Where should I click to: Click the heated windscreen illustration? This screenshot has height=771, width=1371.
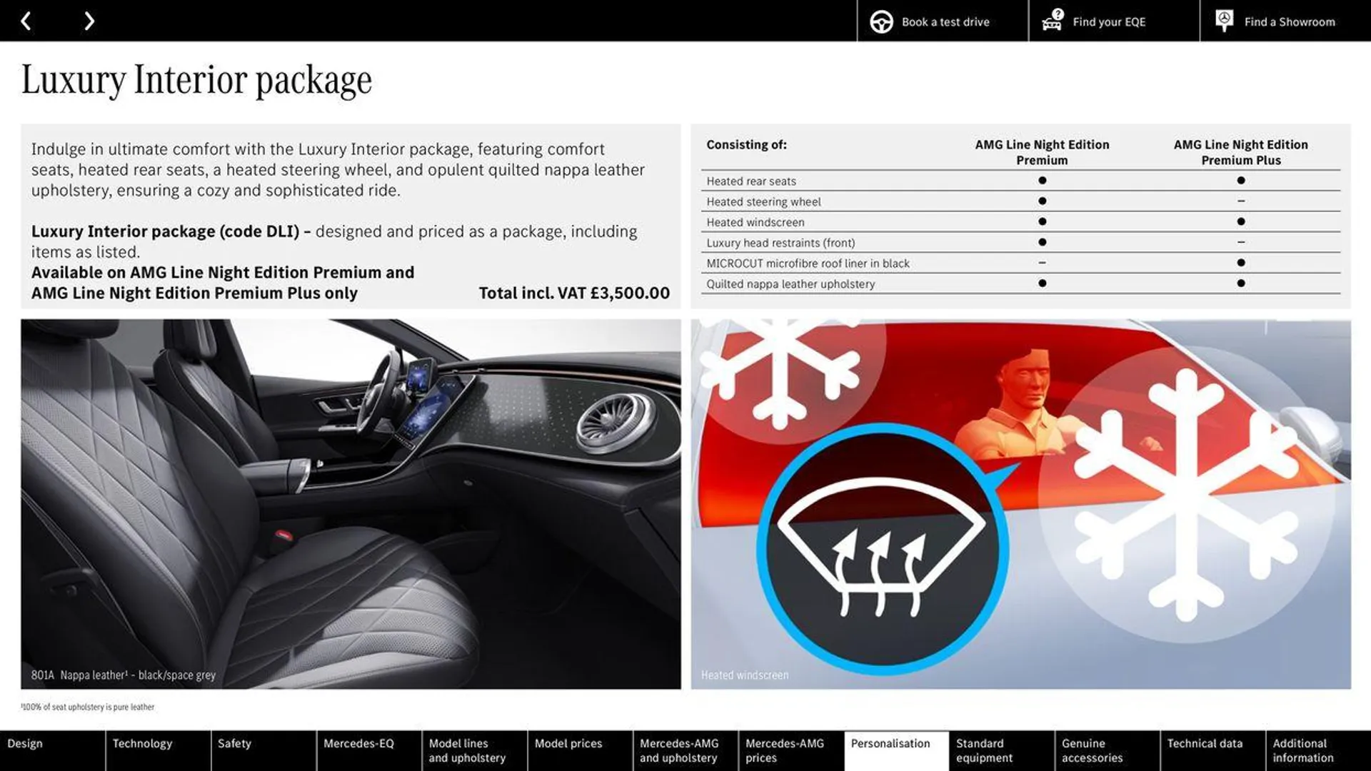1020,504
